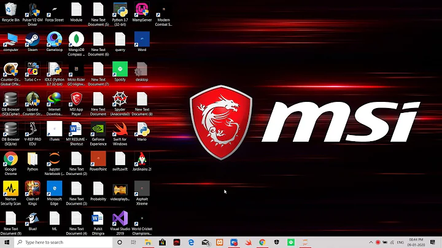
Task: Select the WampServer desktop icon
Action: pyautogui.click(x=142, y=12)
